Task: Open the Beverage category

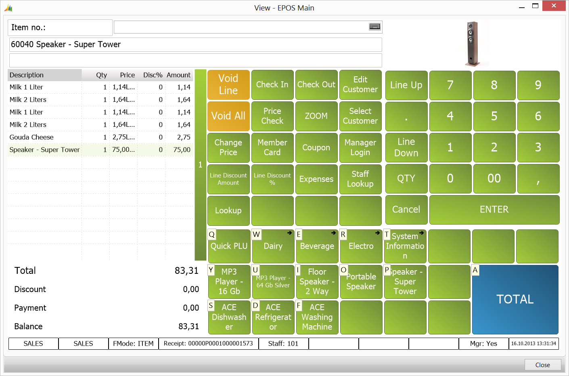Action: [x=317, y=246]
